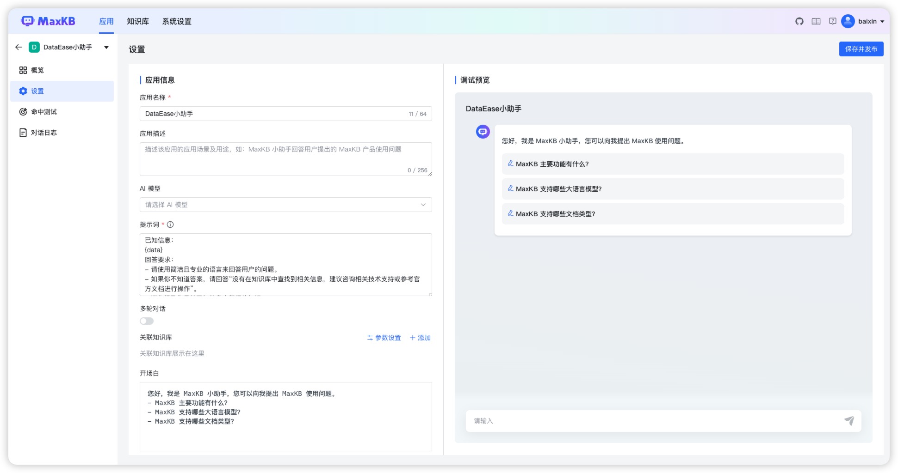Click the help question-mark icon

click(x=833, y=21)
